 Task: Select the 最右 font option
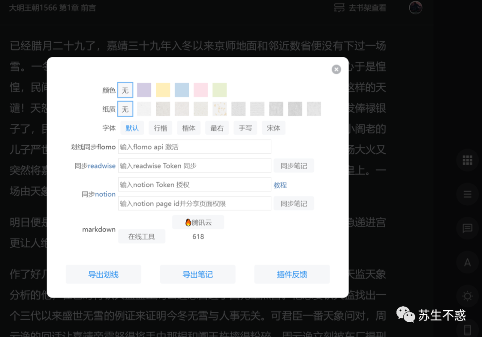pyautogui.click(x=217, y=128)
